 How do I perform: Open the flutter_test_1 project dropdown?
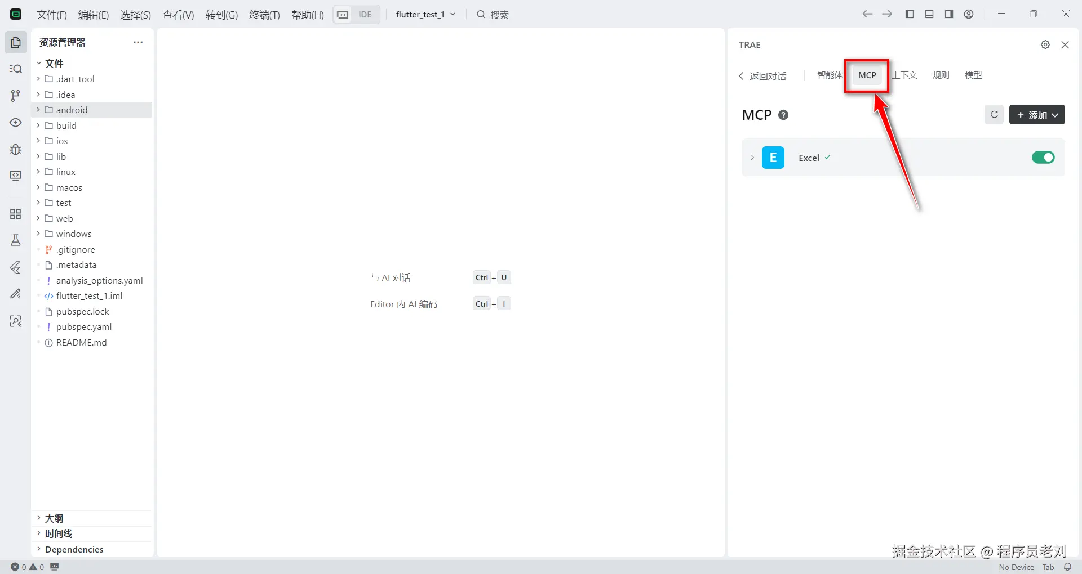(425, 15)
